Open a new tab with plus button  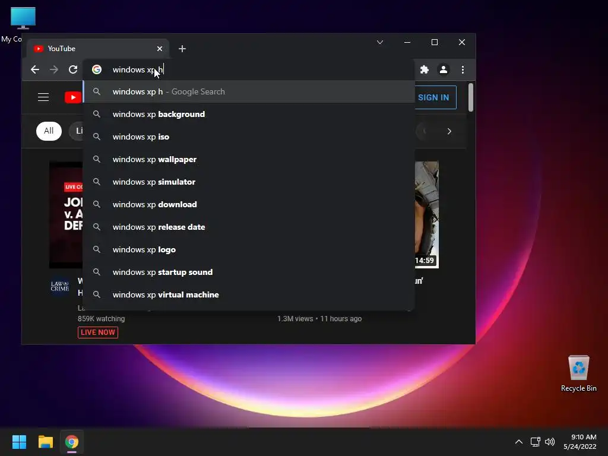pos(182,49)
